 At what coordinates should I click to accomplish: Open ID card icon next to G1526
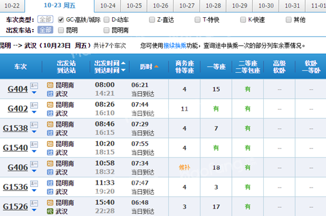[x=34, y=203]
